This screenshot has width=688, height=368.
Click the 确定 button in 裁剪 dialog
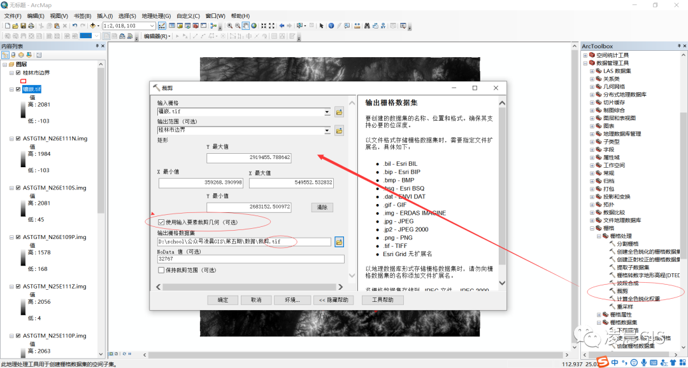[x=223, y=300]
